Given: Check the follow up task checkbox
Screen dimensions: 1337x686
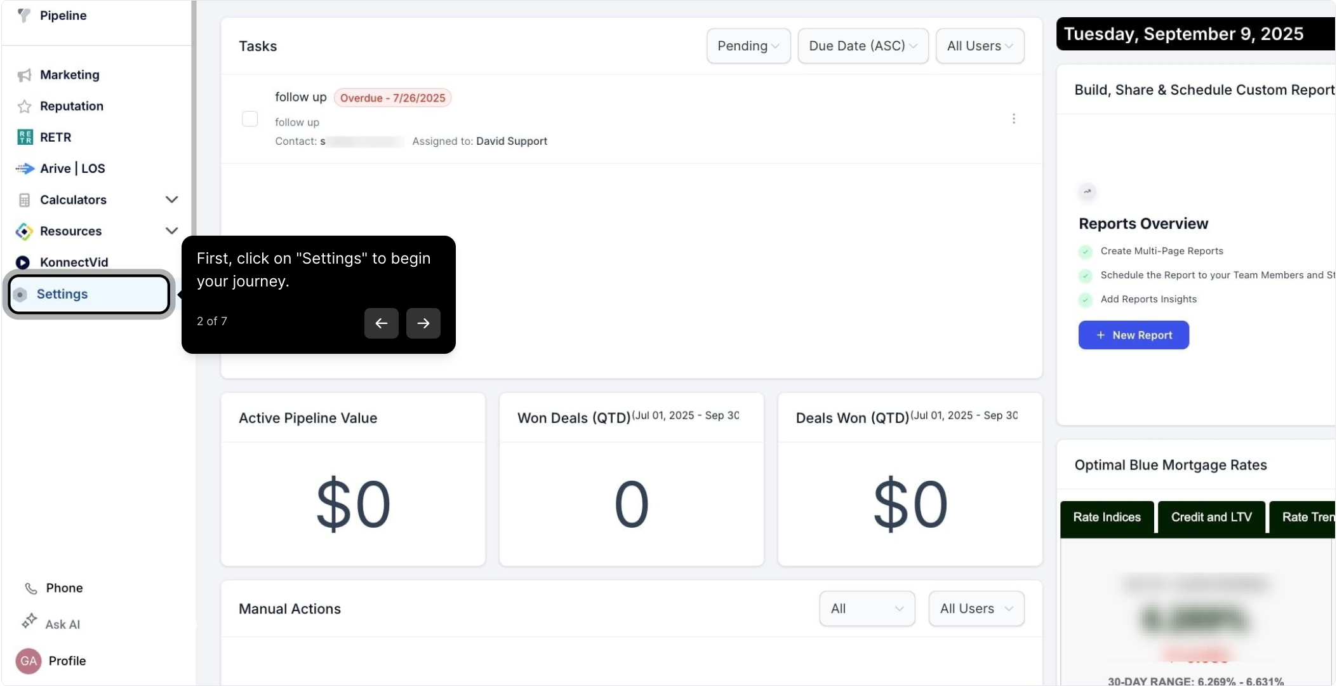Looking at the screenshot, I should click(x=250, y=119).
